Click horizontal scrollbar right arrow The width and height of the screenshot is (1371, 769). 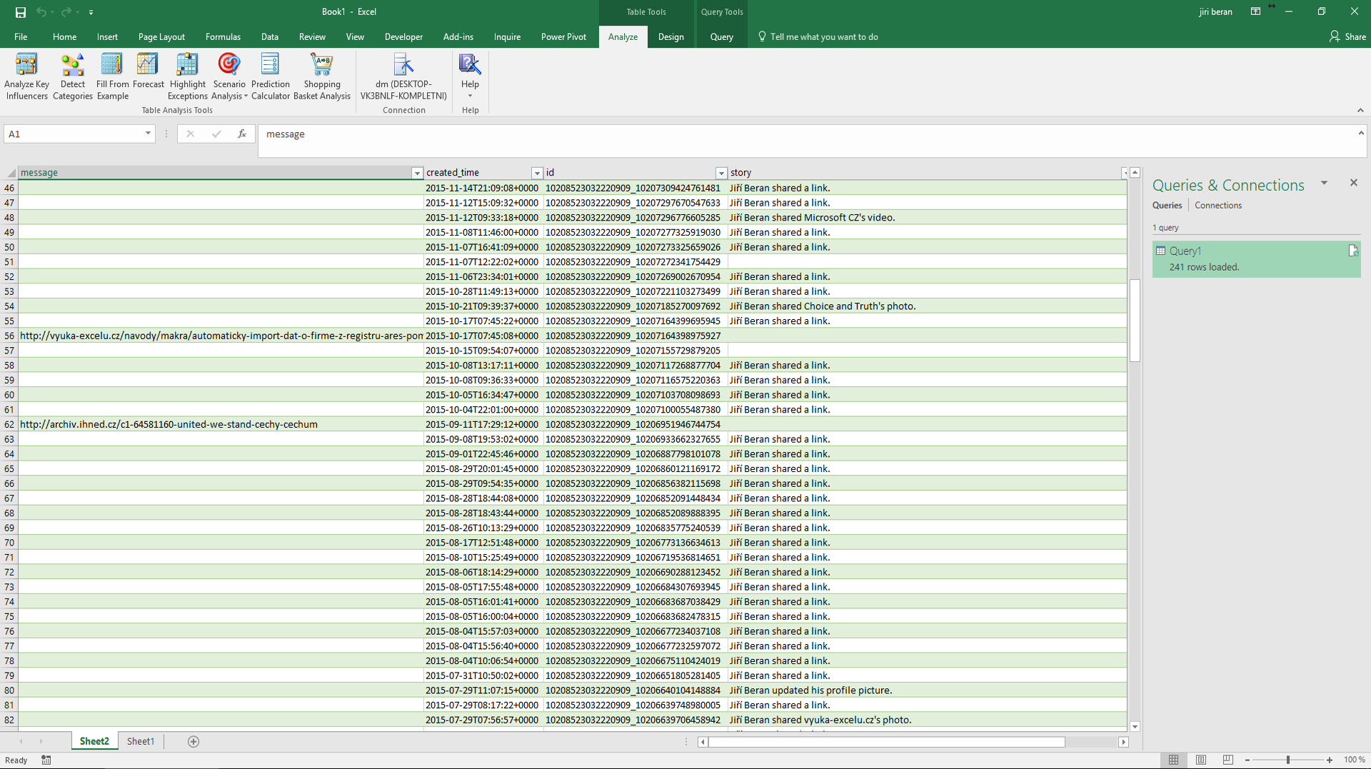[x=1123, y=742]
